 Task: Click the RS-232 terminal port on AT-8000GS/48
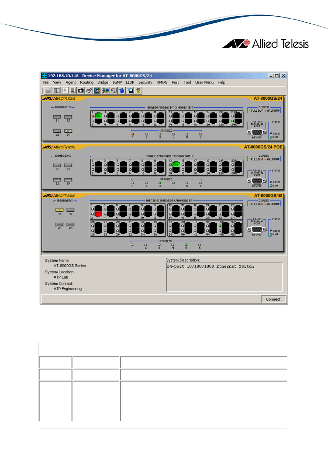257,230
